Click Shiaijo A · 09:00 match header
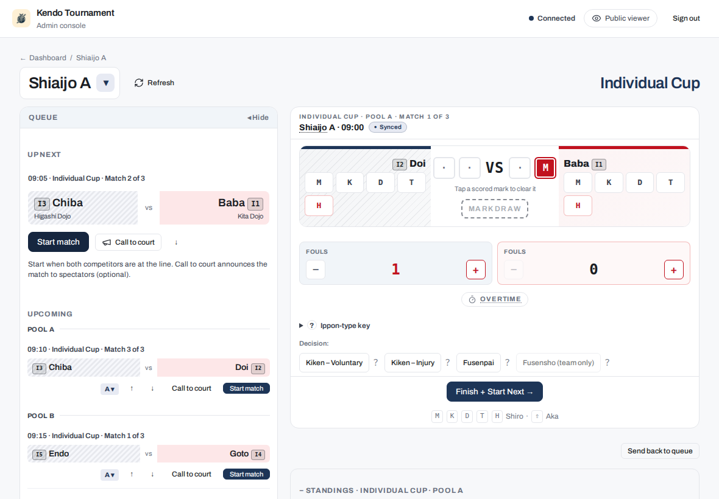 coord(331,128)
